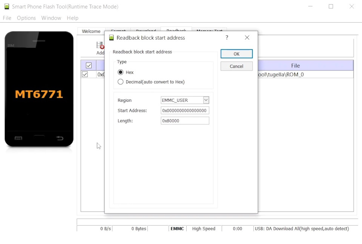
Task: Click the MT6771 phone image
Action: point(39,89)
